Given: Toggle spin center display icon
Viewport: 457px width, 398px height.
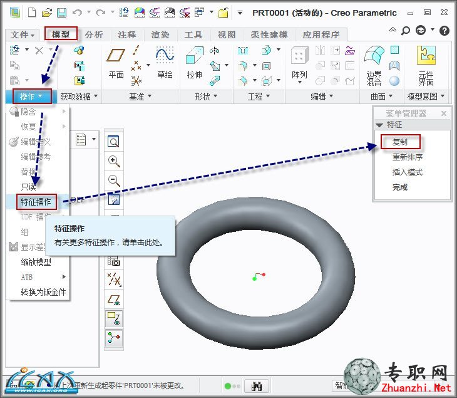Looking at the screenshot, I should [x=114, y=338].
